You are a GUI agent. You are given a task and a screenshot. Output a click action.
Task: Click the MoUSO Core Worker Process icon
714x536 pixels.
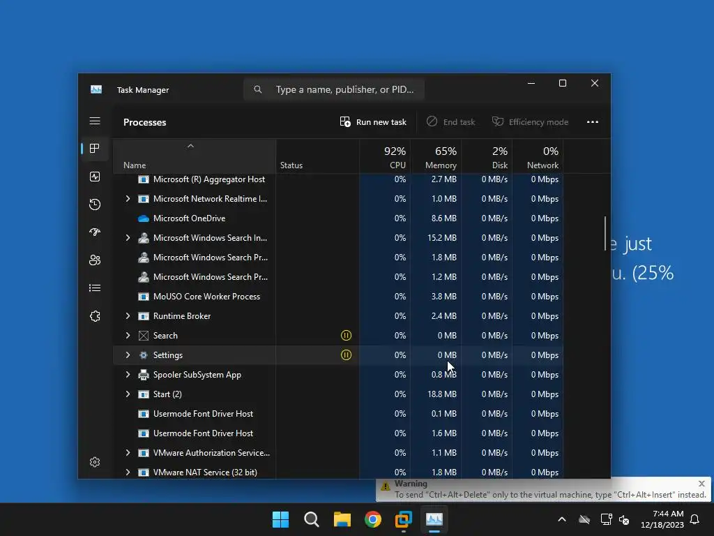click(x=144, y=297)
